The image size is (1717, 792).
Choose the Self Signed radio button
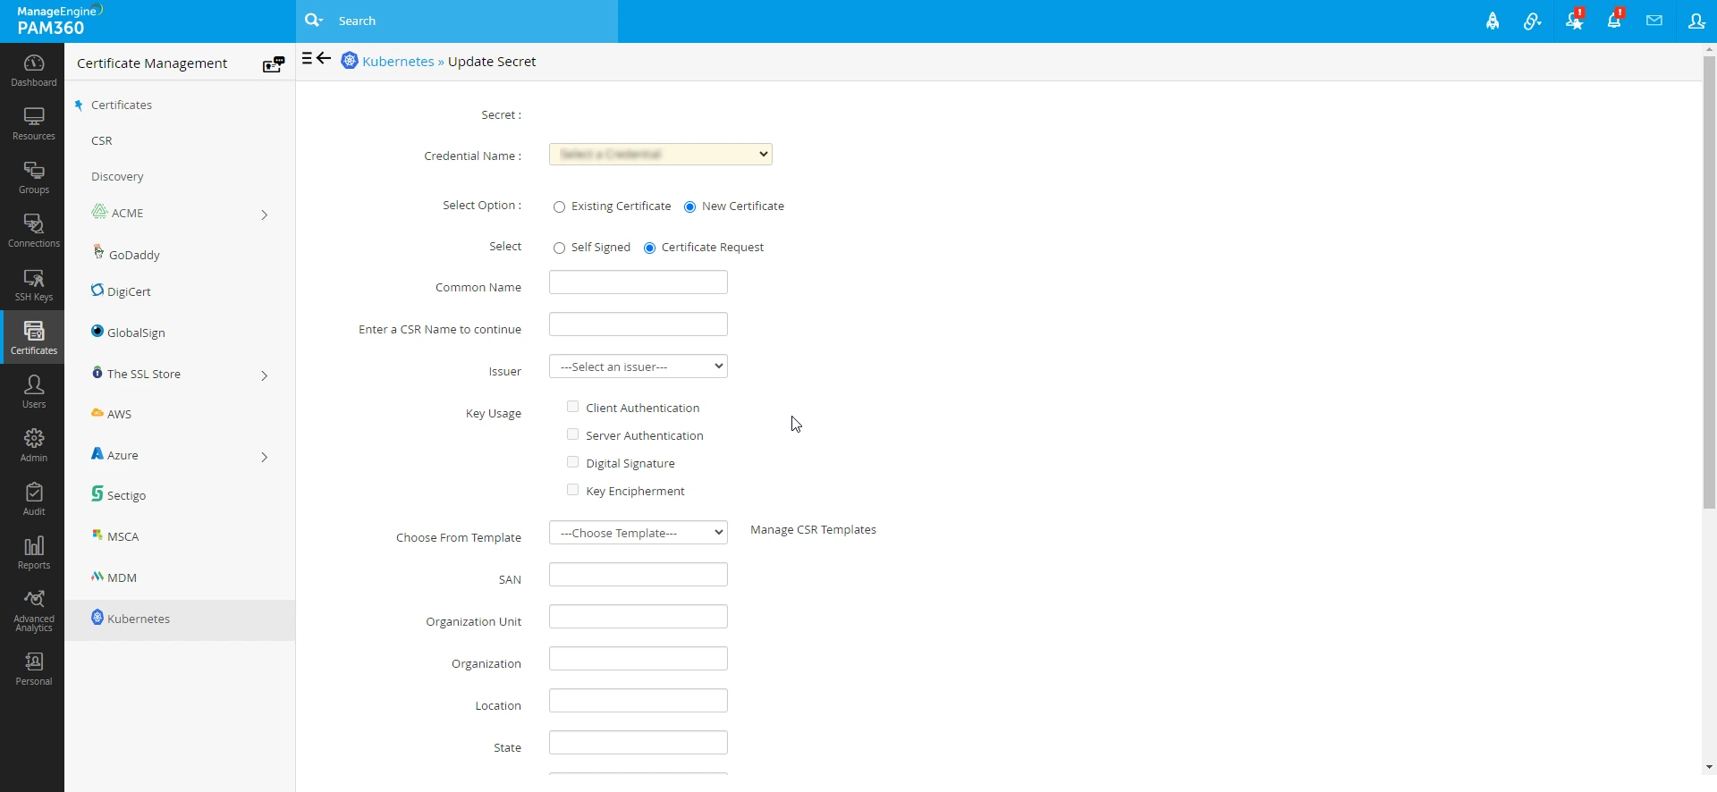point(560,249)
